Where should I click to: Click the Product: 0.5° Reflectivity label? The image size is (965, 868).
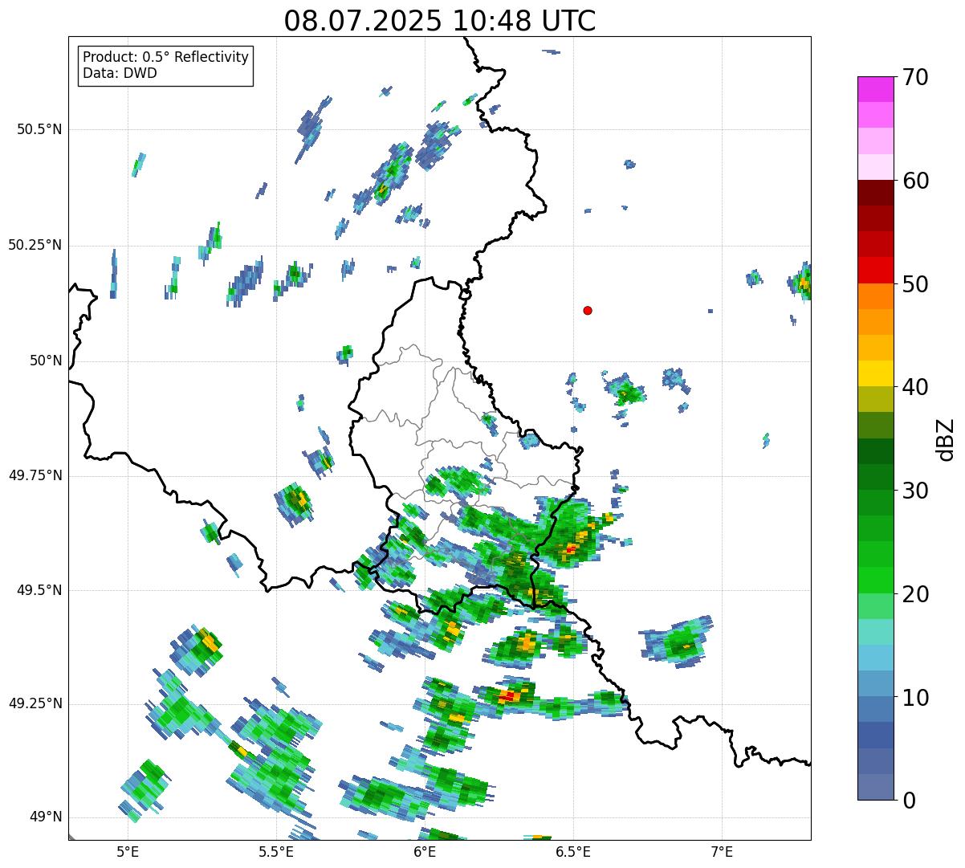pos(165,58)
